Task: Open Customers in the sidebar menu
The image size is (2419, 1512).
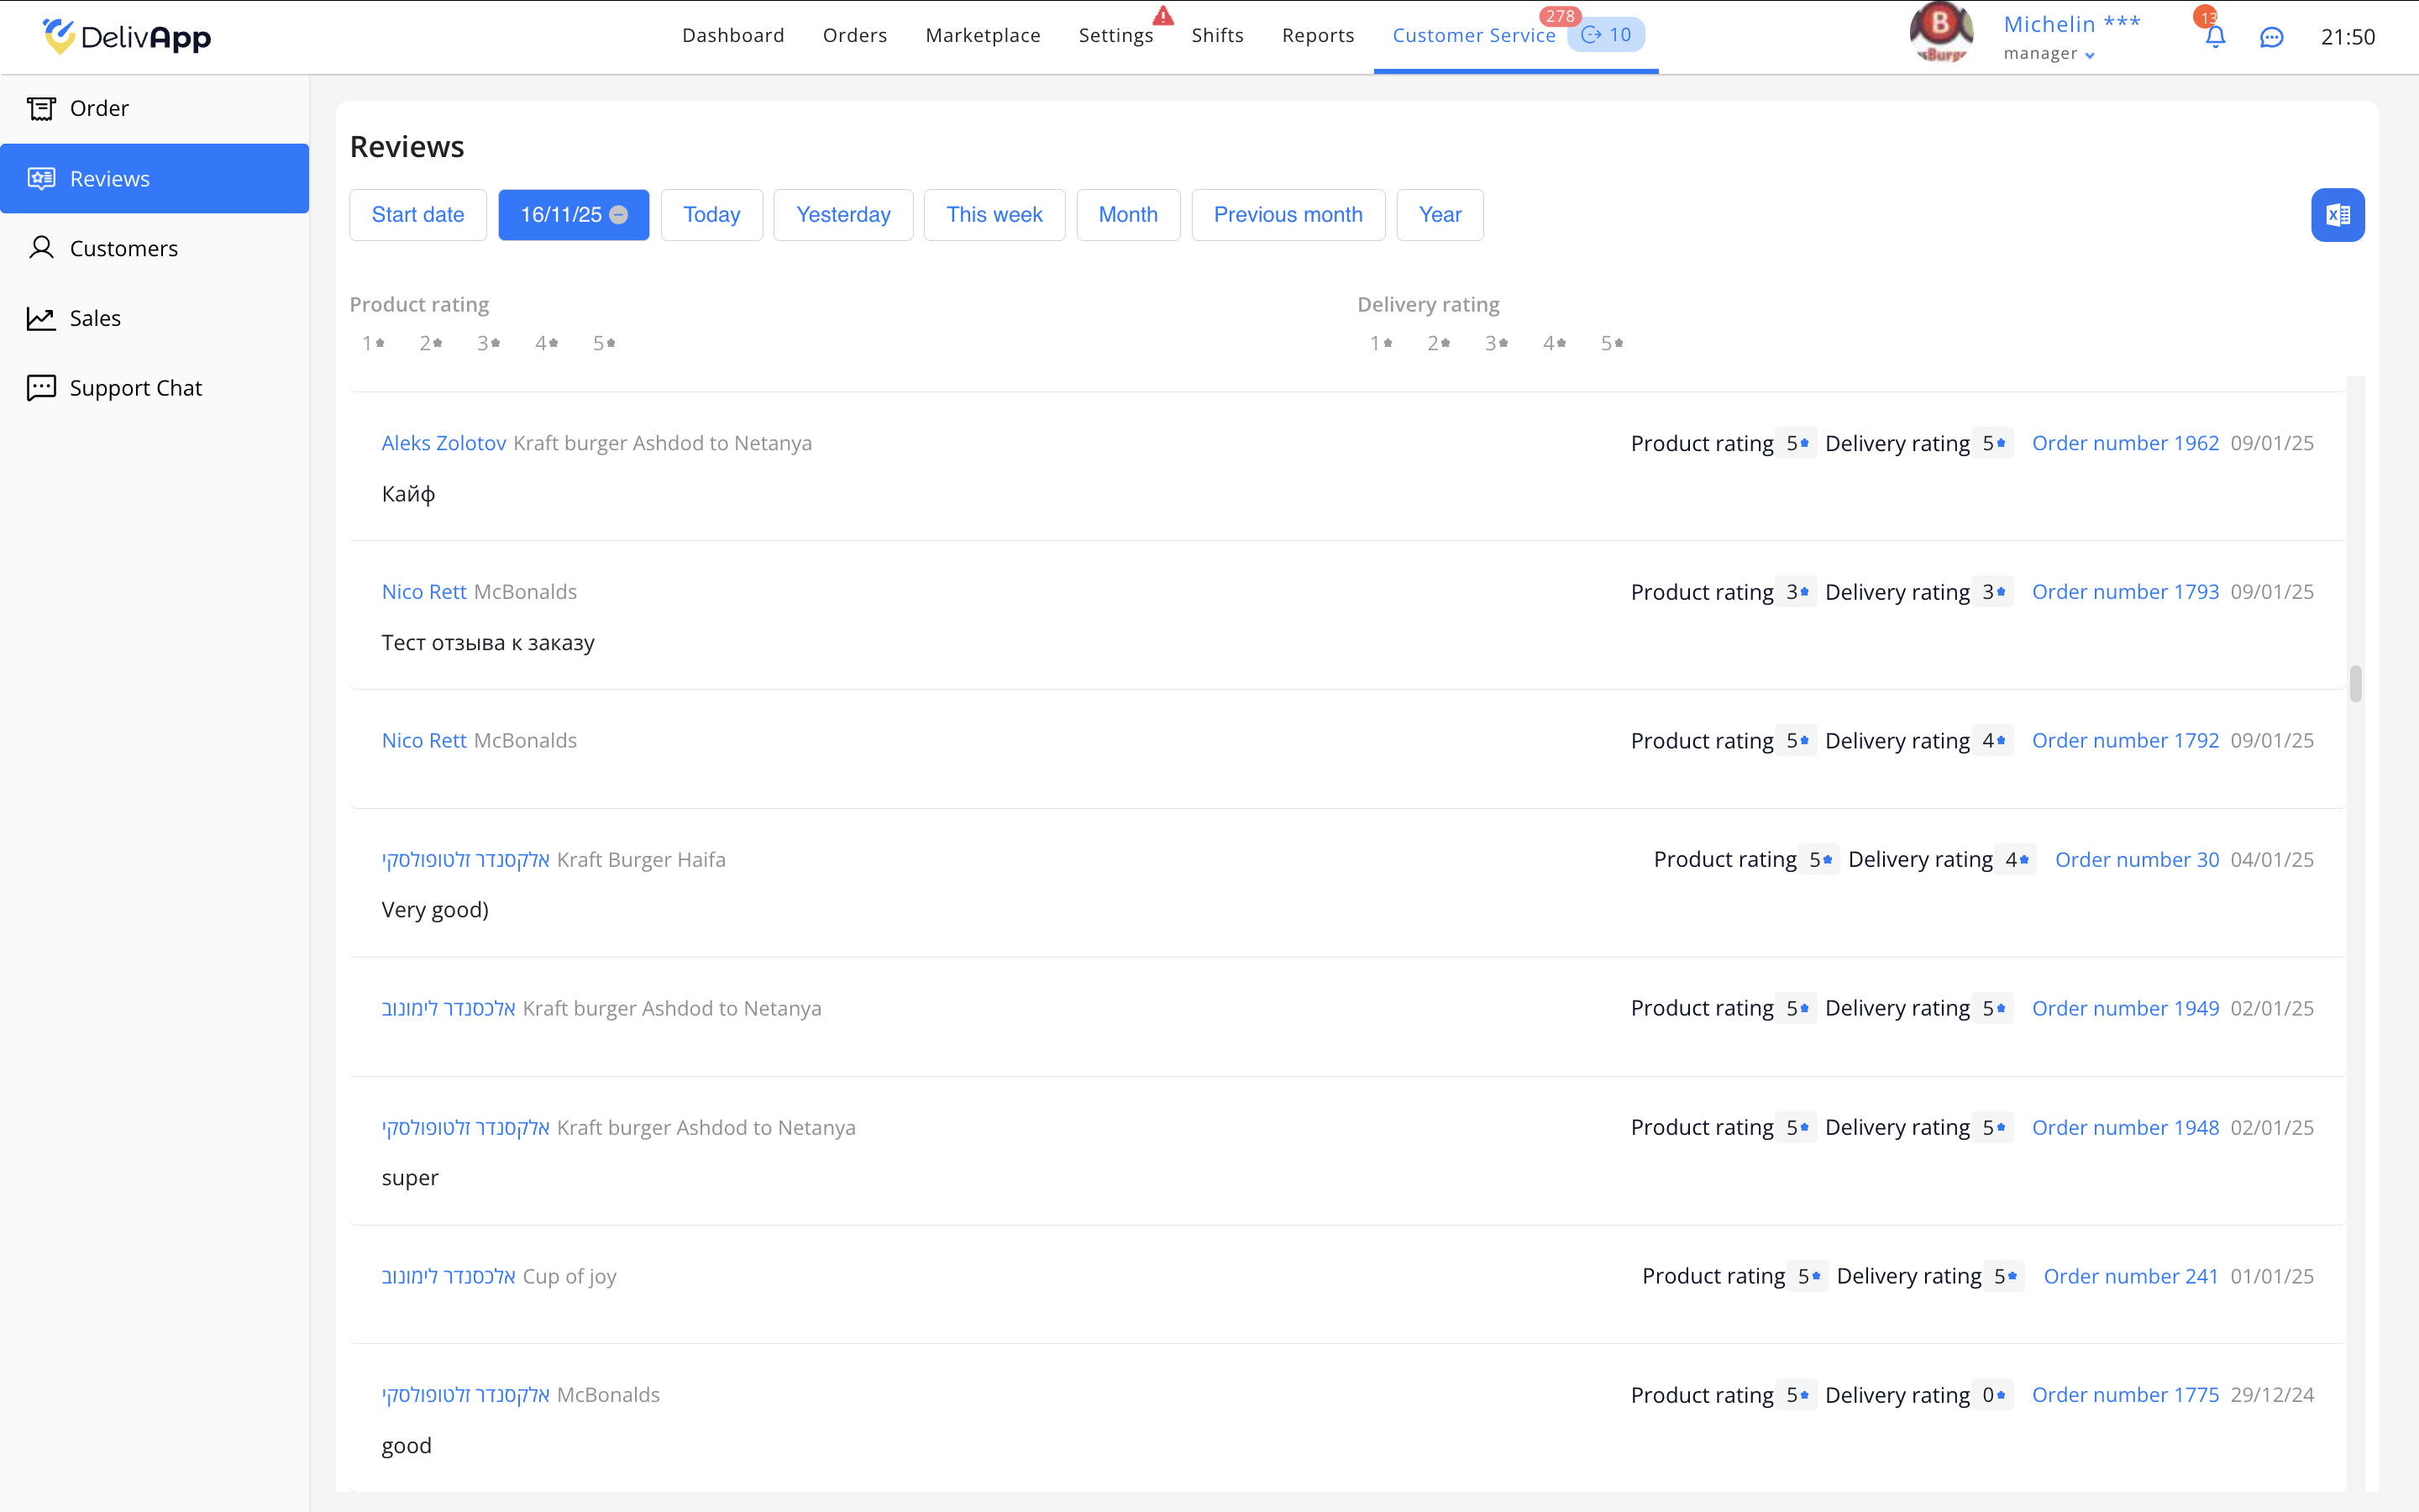Action: [123, 249]
